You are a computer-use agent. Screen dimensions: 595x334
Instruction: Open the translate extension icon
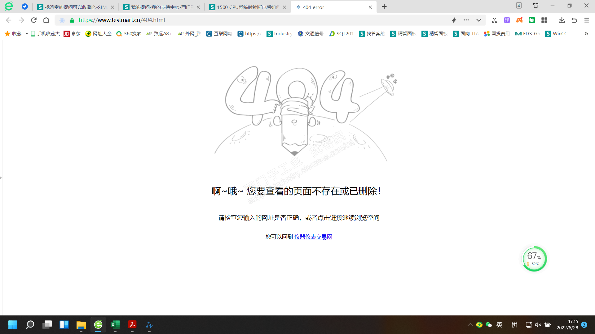click(x=507, y=20)
